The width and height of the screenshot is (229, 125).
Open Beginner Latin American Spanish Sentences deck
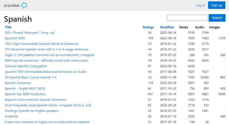[35, 100]
